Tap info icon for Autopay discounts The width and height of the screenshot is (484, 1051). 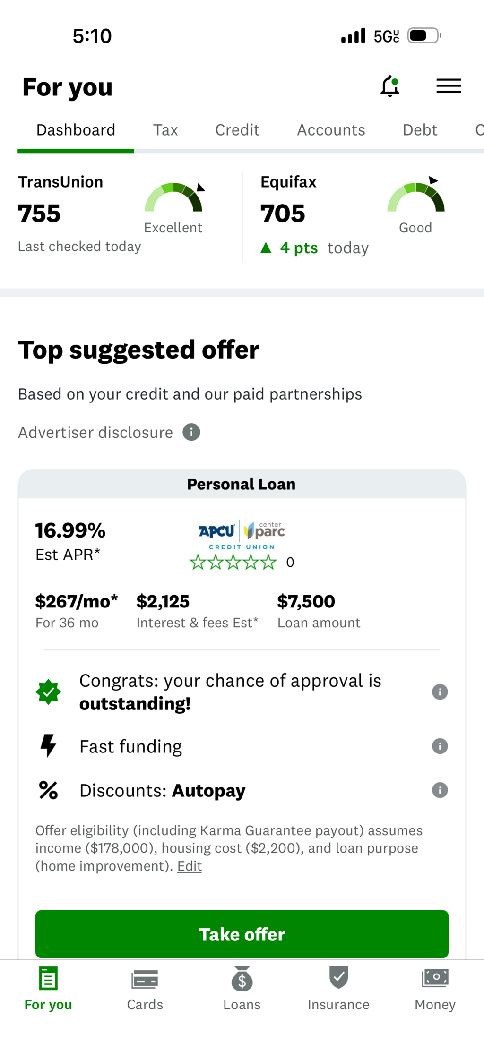pos(440,790)
